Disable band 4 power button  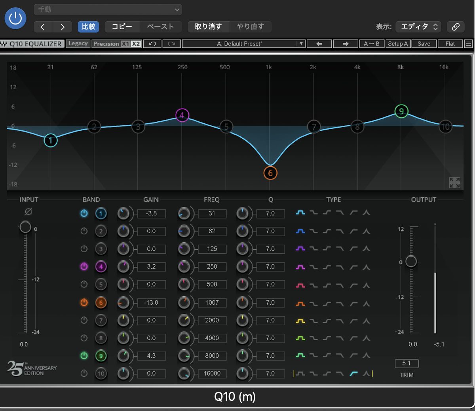[84, 267]
